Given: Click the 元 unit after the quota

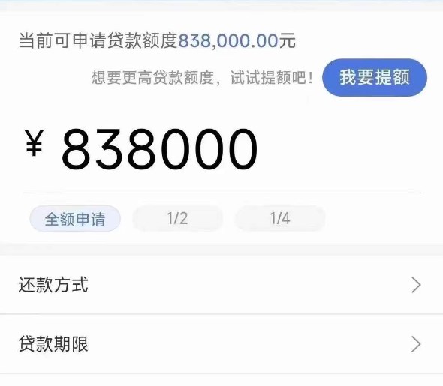Looking at the screenshot, I should click(288, 40).
